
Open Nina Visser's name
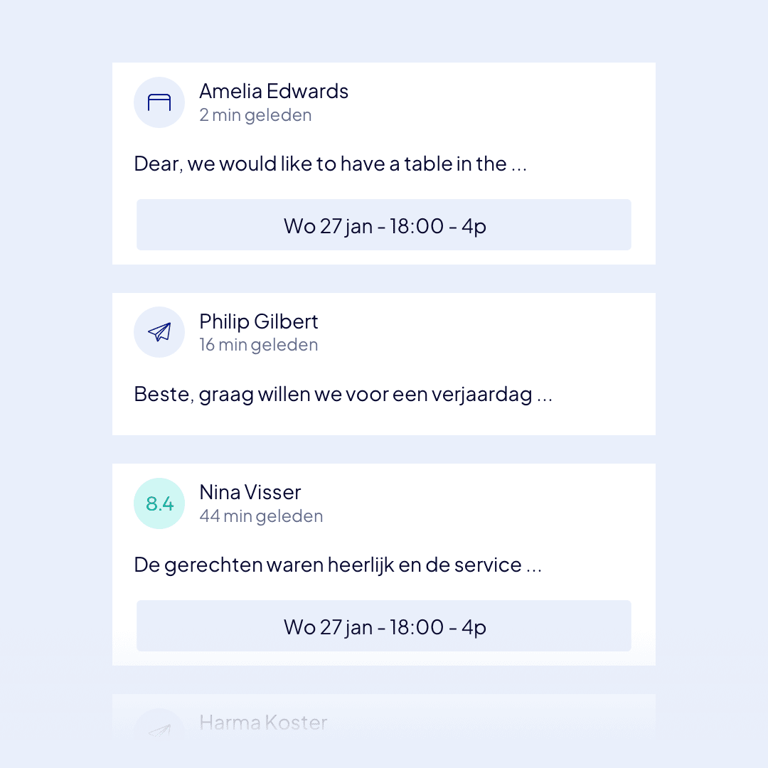click(x=250, y=492)
